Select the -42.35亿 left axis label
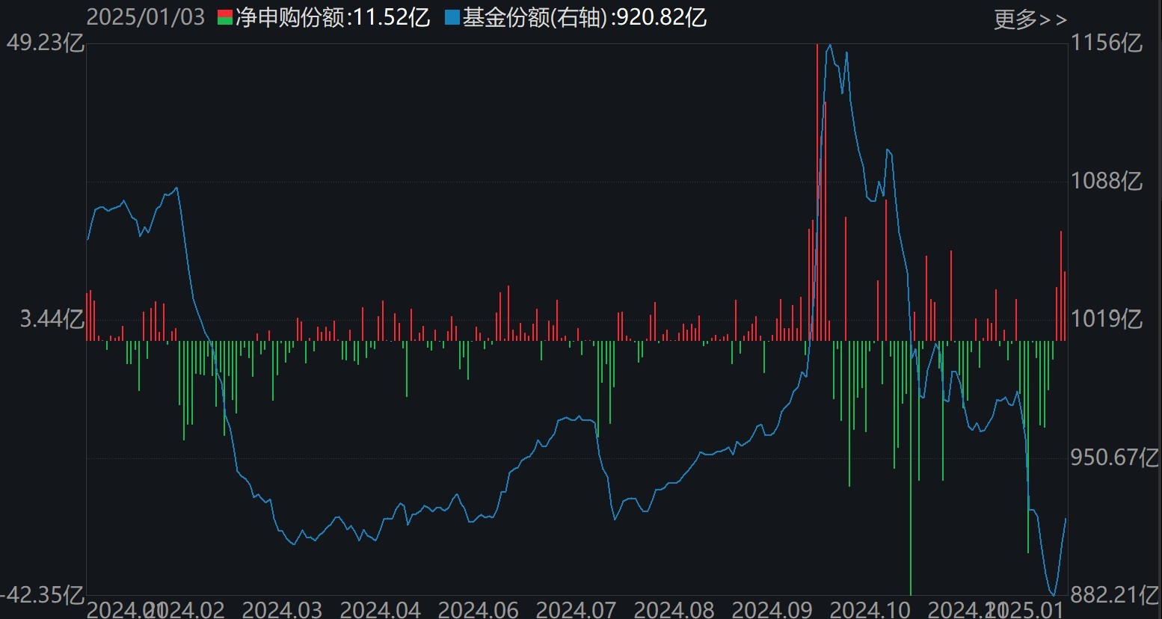This screenshot has width=1162, height=619. [43, 596]
